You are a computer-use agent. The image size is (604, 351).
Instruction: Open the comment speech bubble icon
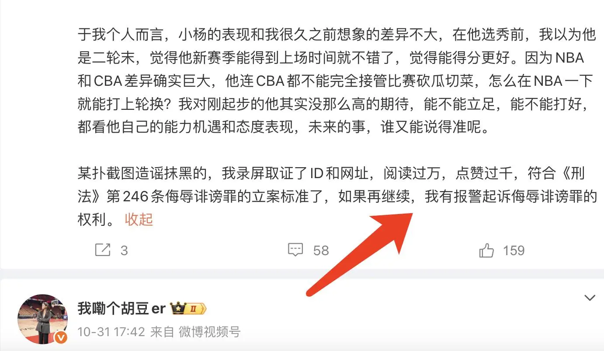(296, 250)
